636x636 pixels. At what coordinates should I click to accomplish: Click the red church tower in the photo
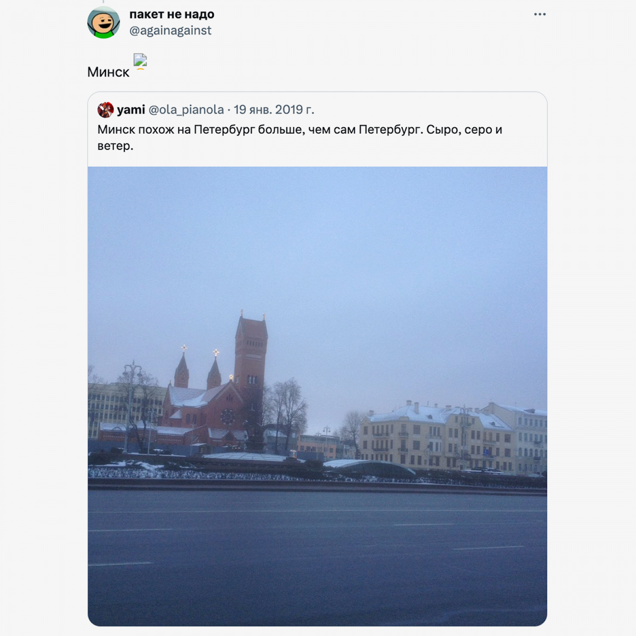click(251, 356)
